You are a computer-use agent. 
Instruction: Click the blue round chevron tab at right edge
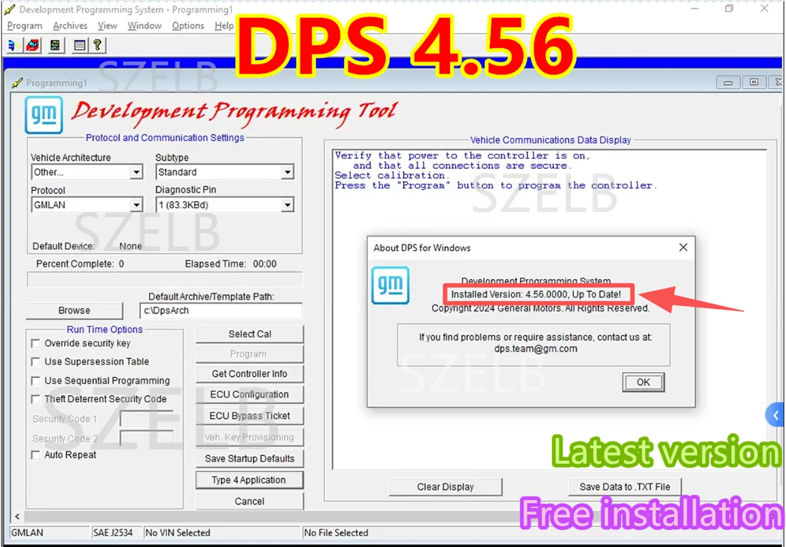pyautogui.click(x=776, y=415)
